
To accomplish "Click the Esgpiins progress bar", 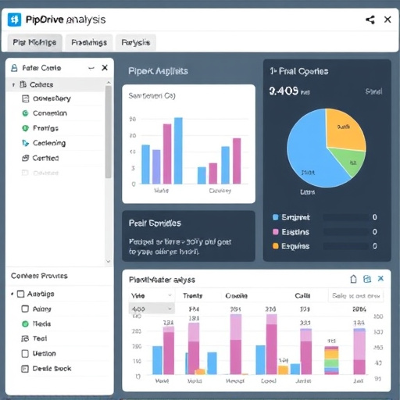I will [345, 246].
